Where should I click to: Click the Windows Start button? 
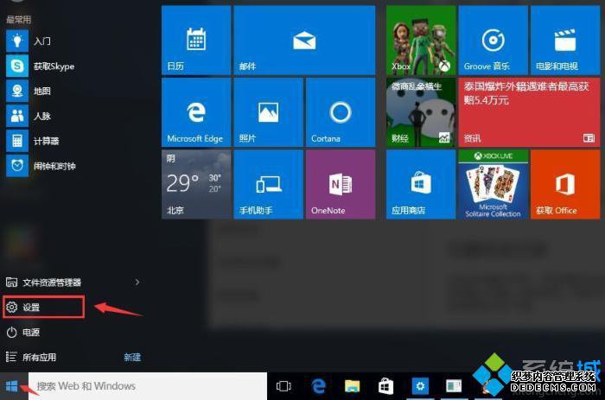[x=12, y=385]
